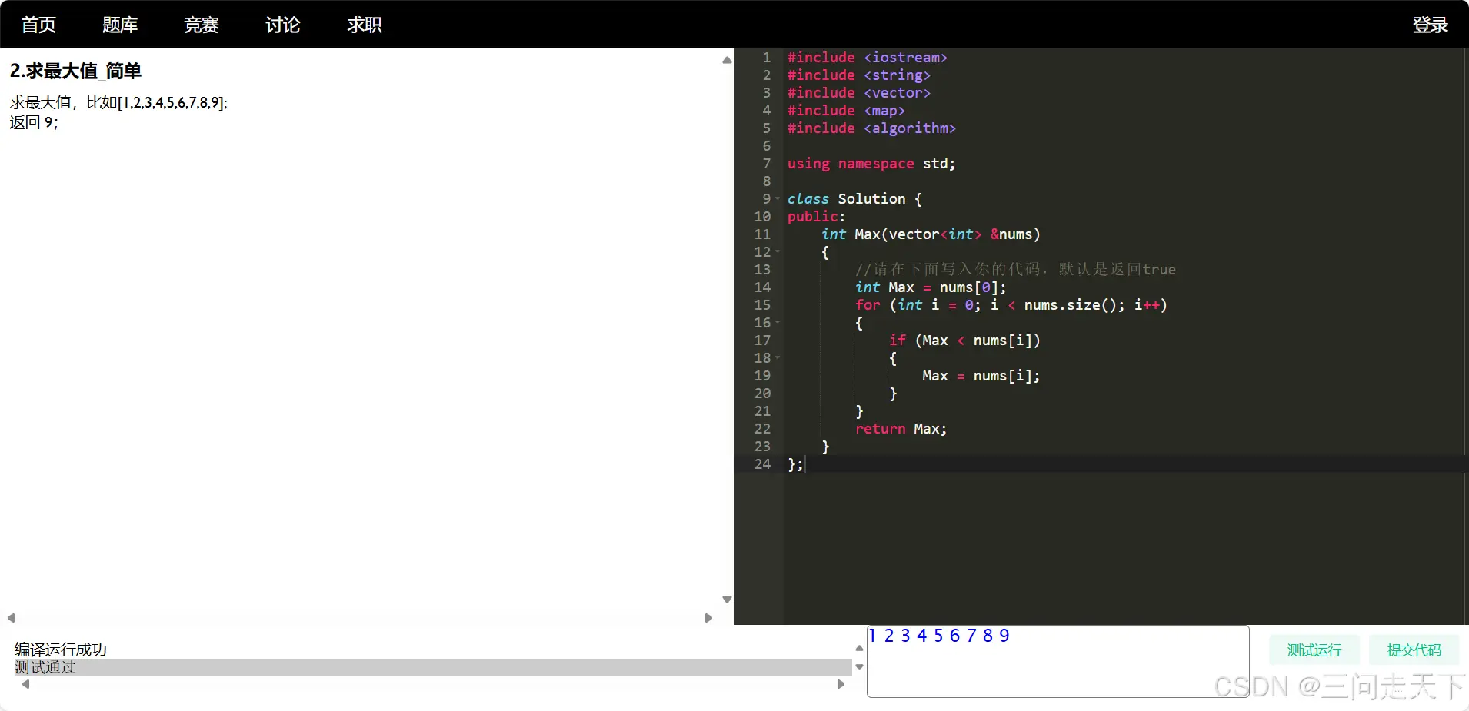Place cursor on '#include <algorithm>' line
The width and height of the screenshot is (1469, 711).
point(871,128)
